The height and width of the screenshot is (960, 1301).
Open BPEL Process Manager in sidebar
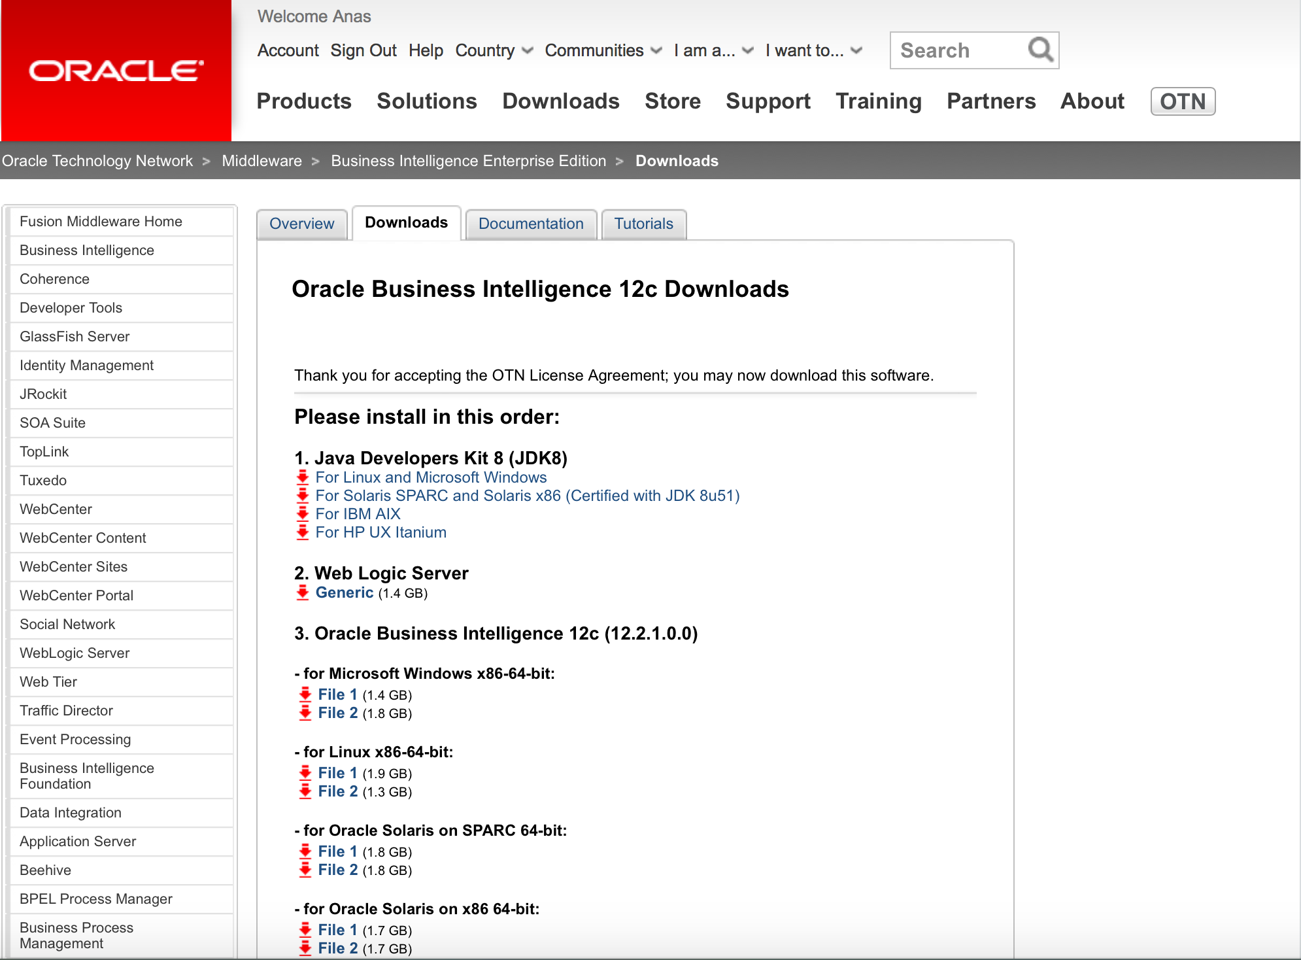[122, 899]
